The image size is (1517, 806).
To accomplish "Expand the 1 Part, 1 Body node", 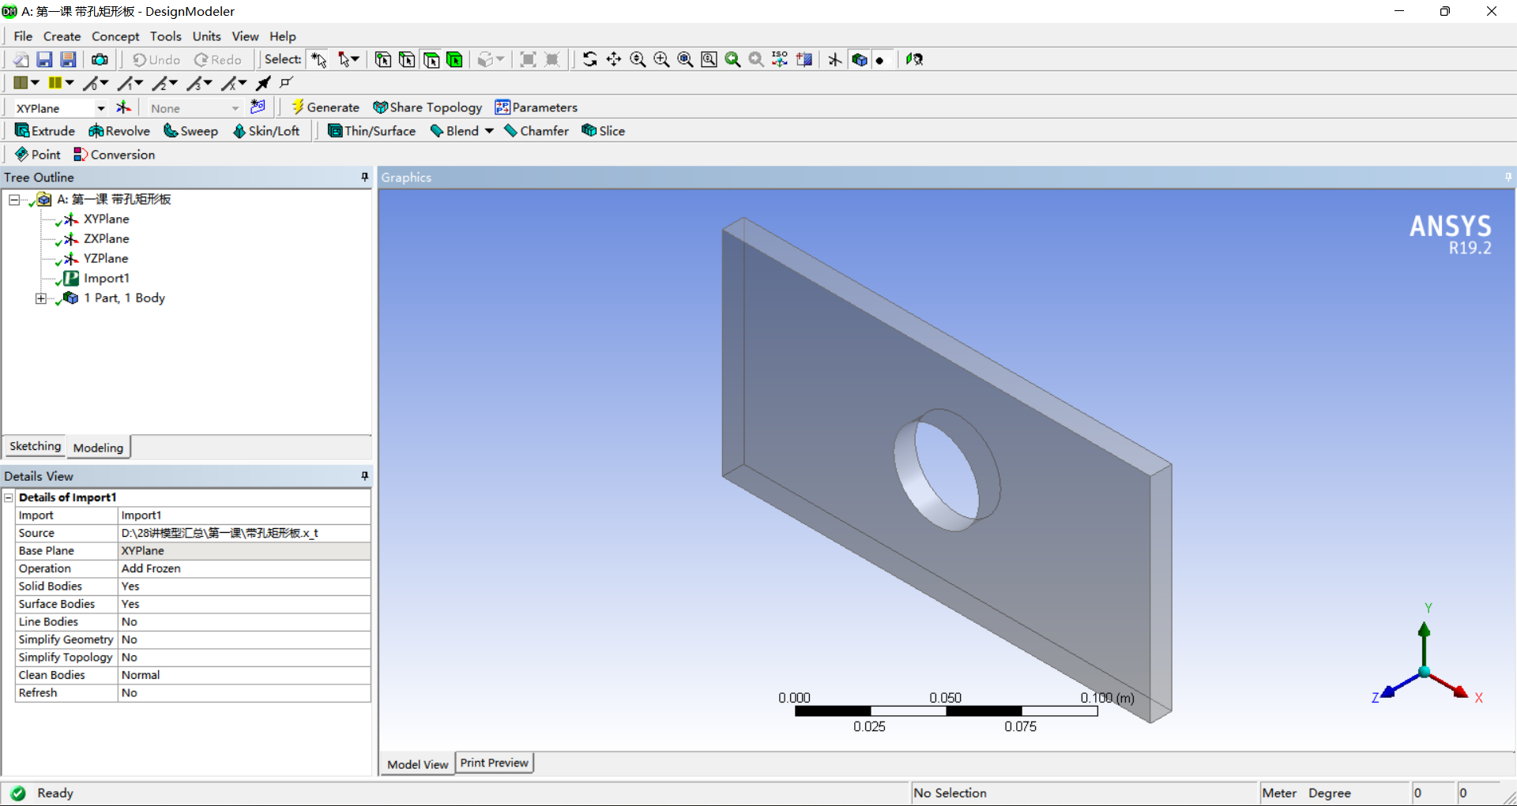I will (41, 298).
